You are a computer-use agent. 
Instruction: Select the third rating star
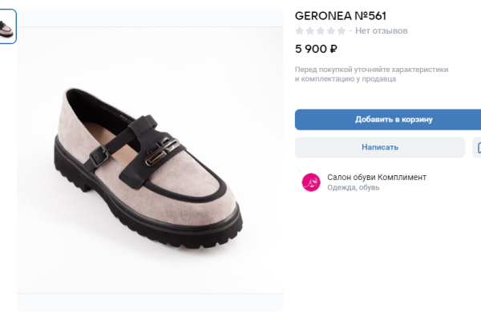(x=321, y=31)
